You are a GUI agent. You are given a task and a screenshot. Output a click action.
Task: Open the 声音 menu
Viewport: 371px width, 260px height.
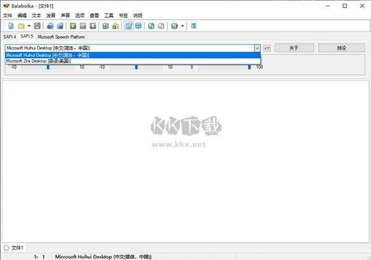click(66, 15)
